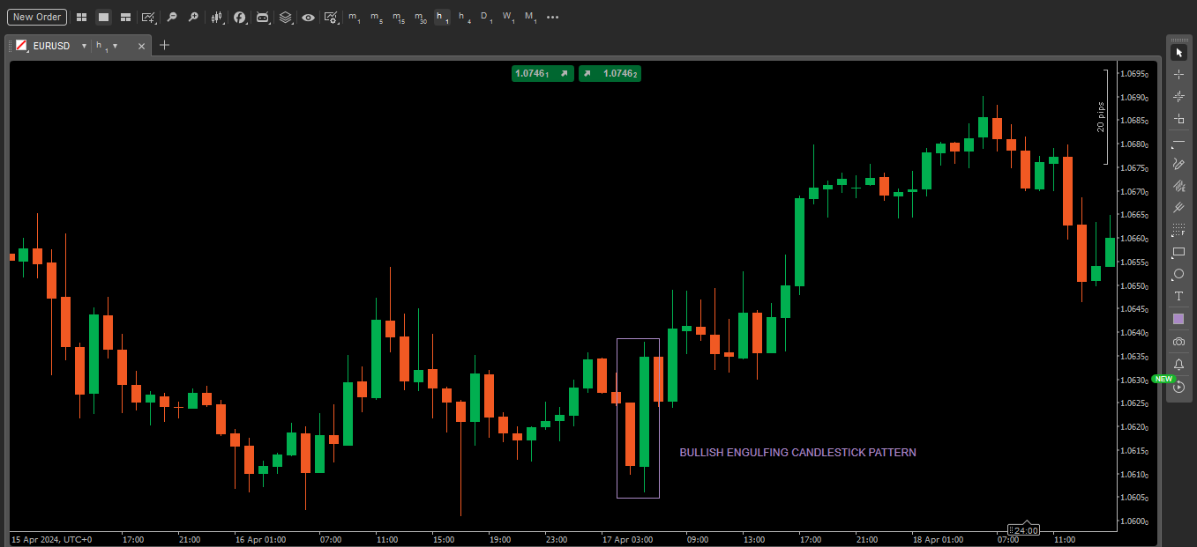
Task: Select the ellipse drawing tool
Action: 1178,275
